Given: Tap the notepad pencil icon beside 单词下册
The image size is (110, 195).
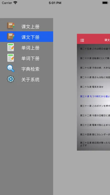Looking at the screenshot, I should (x=11, y=58).
